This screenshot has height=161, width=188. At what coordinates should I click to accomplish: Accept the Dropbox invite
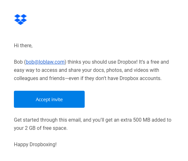tap(49, 99)
